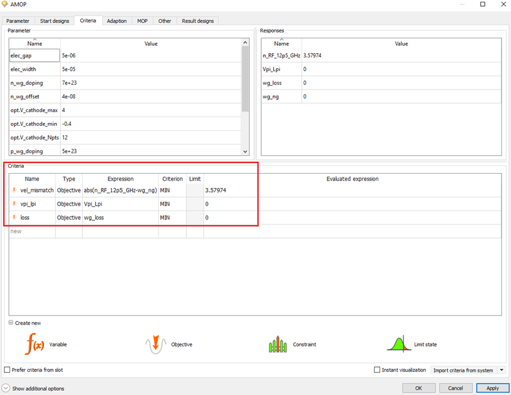Expand Show additional options
The image size is (511, 395).
pos(6,388)
